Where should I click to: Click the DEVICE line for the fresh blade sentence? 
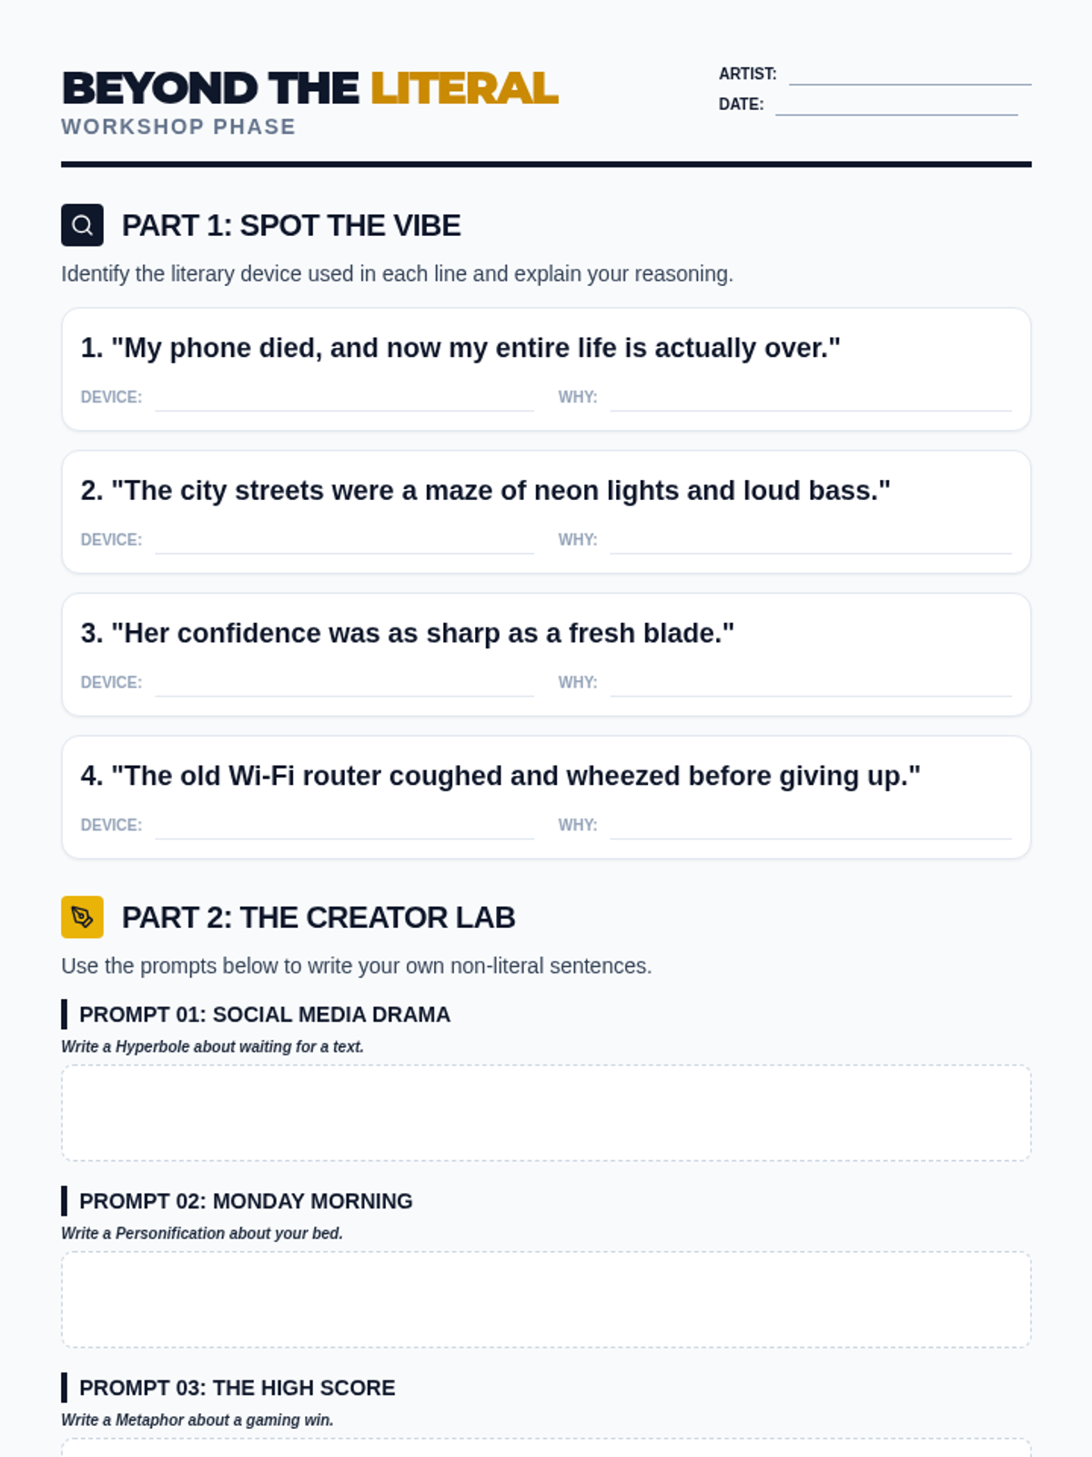point(344,685)
